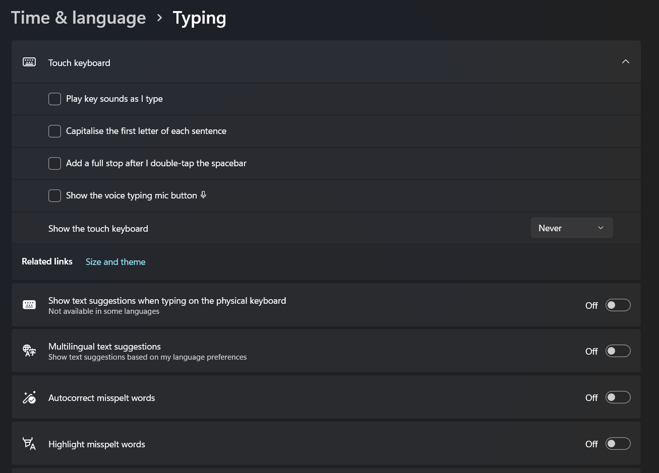Go back to Time & language breadcrumb
Viewport: 659px width, 473px height.
pos(78,18)
